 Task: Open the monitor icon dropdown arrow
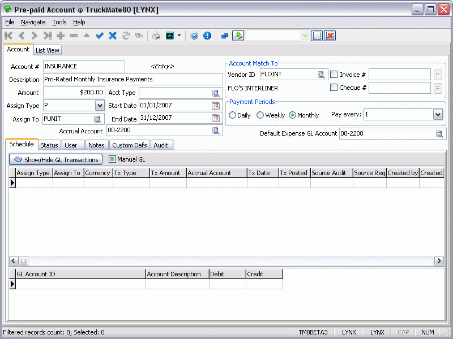pyautogui.click(x=180, y=36)
